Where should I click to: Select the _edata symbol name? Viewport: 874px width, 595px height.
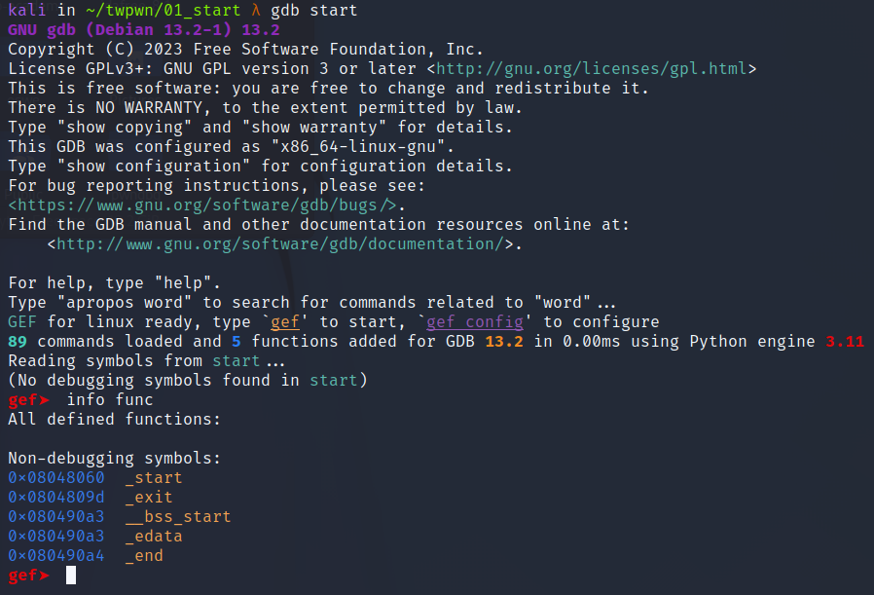(x=154, y=537)
